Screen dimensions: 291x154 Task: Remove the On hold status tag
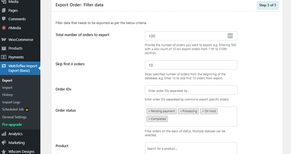click(203, 111)
